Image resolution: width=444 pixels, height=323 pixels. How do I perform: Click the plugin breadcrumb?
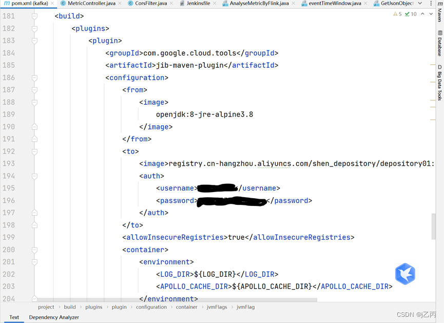click(119, 307)
